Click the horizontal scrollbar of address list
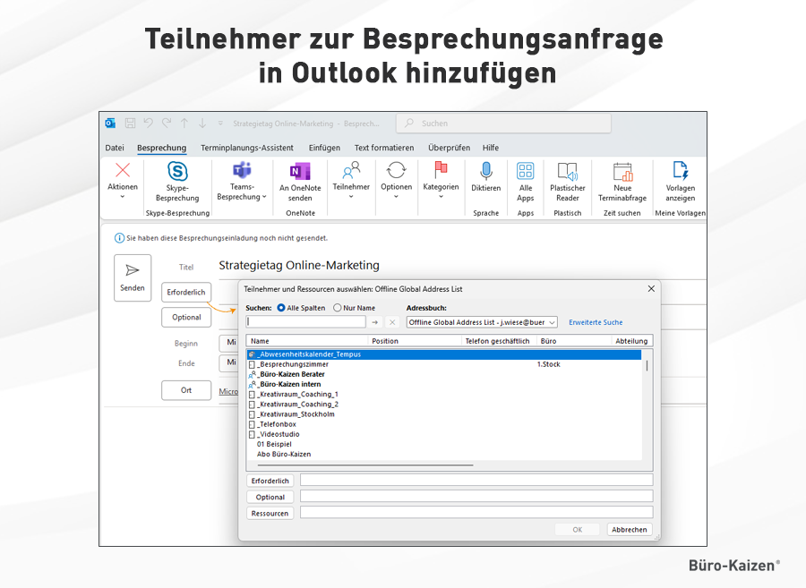Image resolution: width=806 pixels, height=588 pixels. click(365, 465)
